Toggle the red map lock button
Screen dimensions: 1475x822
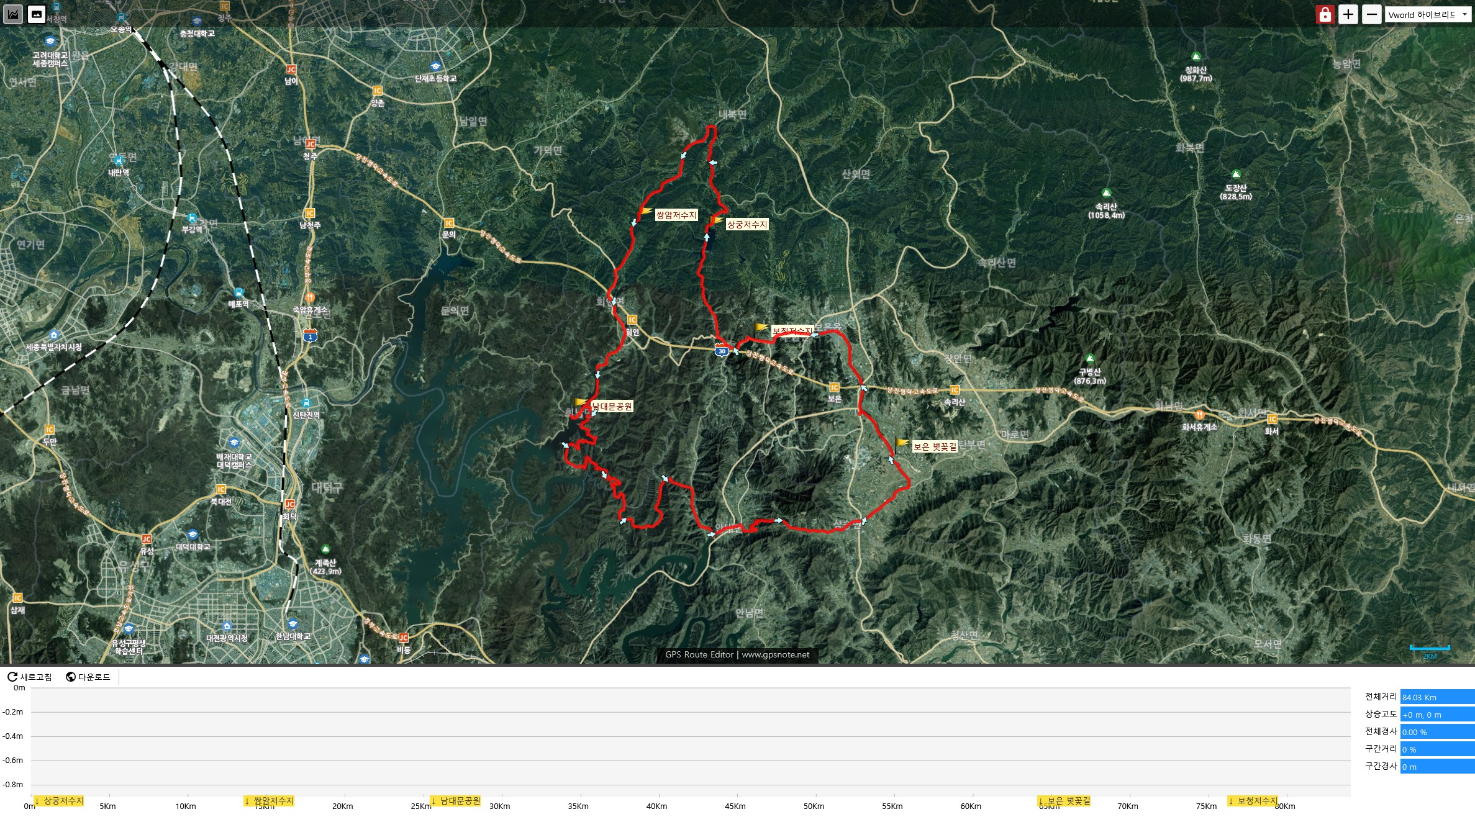point(1325,14)
